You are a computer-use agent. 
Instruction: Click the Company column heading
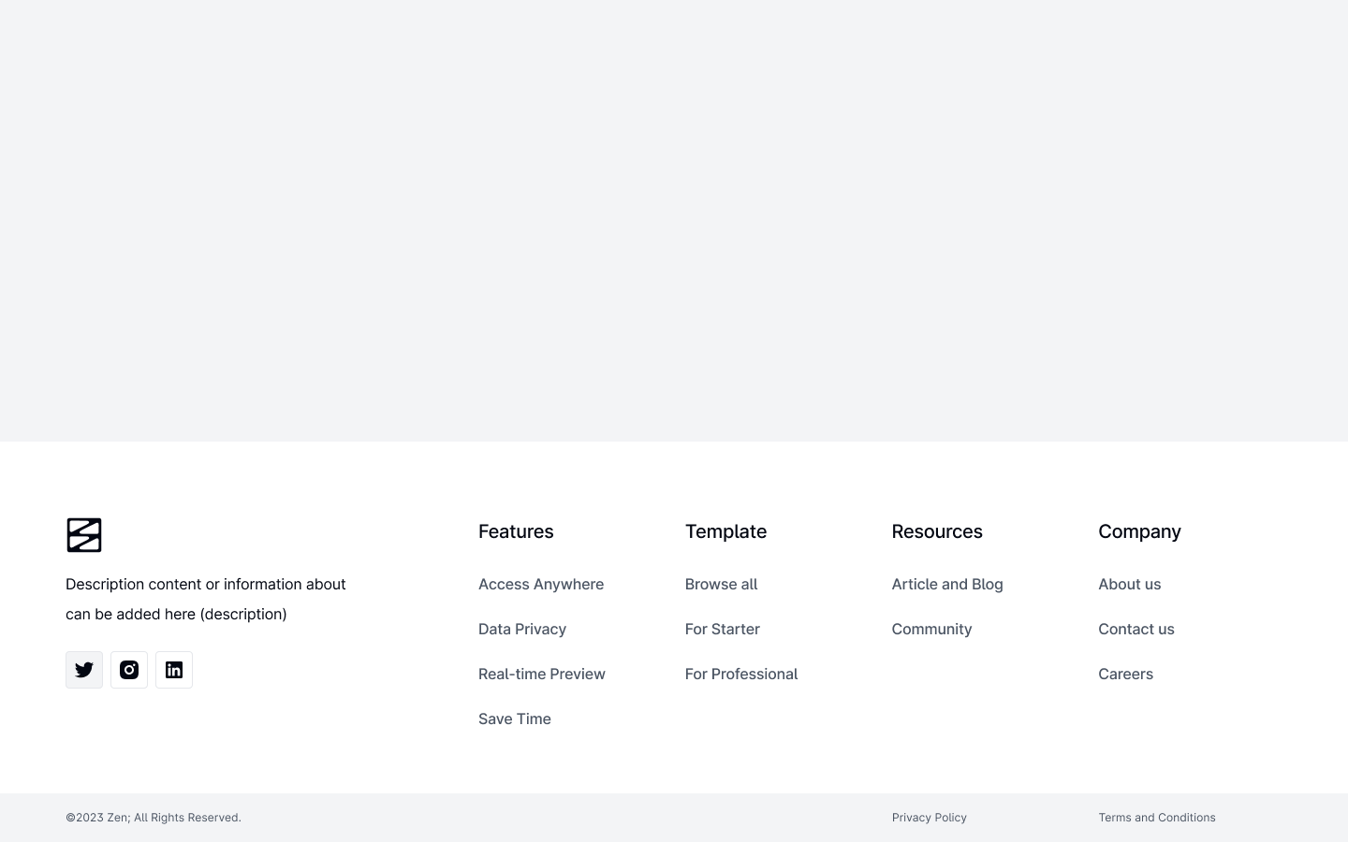pyautogui.click(x=1139, y=531)
